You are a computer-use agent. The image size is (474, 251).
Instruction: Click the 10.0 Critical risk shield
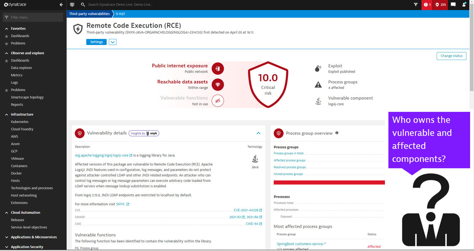pos(268,85)
